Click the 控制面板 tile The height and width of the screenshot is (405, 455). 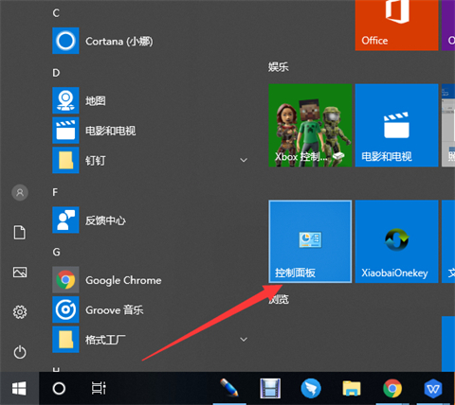[x=310, y=241]
